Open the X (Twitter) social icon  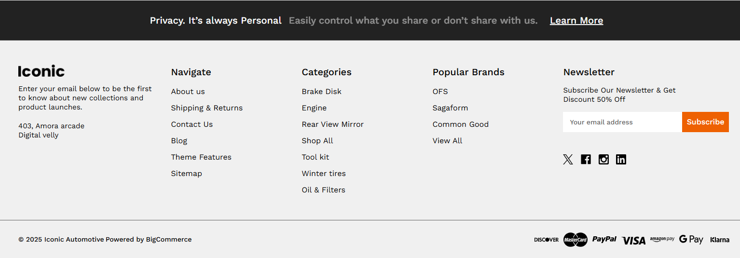(x=568, y=160)
